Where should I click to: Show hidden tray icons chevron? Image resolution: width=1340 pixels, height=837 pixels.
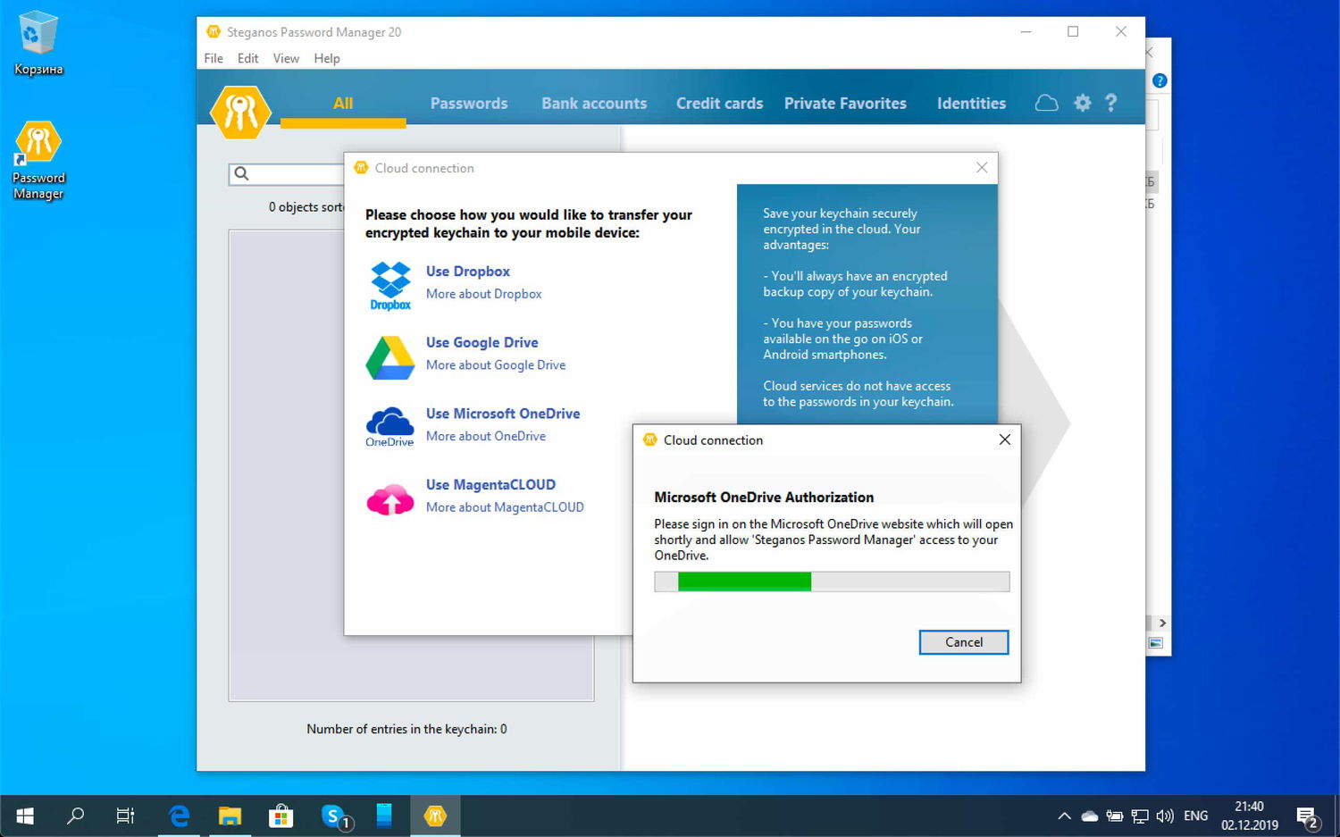[1064, 816]
